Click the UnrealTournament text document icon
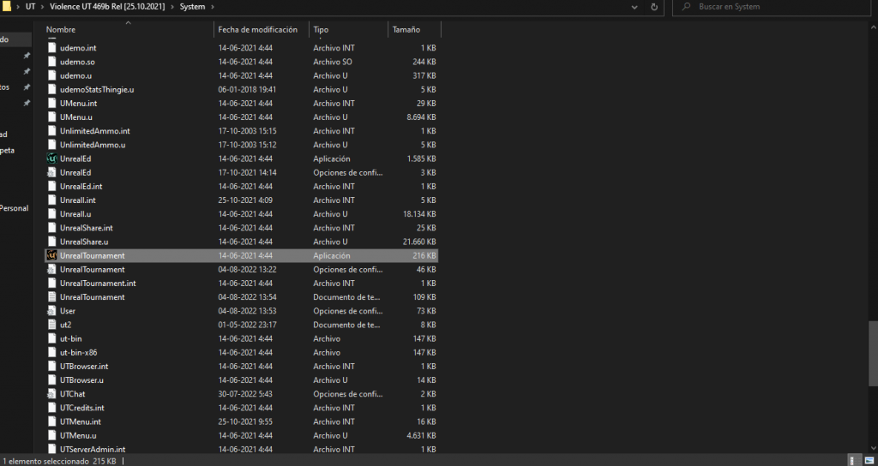This screenshot has height=466, width=878. click(x=52, y=297)
